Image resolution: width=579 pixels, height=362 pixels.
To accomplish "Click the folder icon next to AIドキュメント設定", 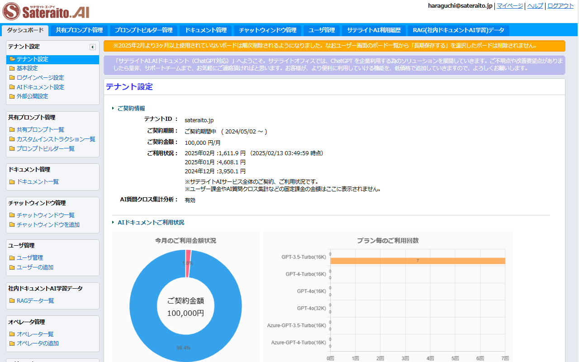I will coord(11,87).
